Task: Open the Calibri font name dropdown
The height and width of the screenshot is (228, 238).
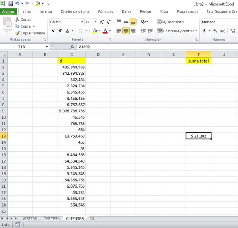Action: pyautogui.click(x=82, y=22)
